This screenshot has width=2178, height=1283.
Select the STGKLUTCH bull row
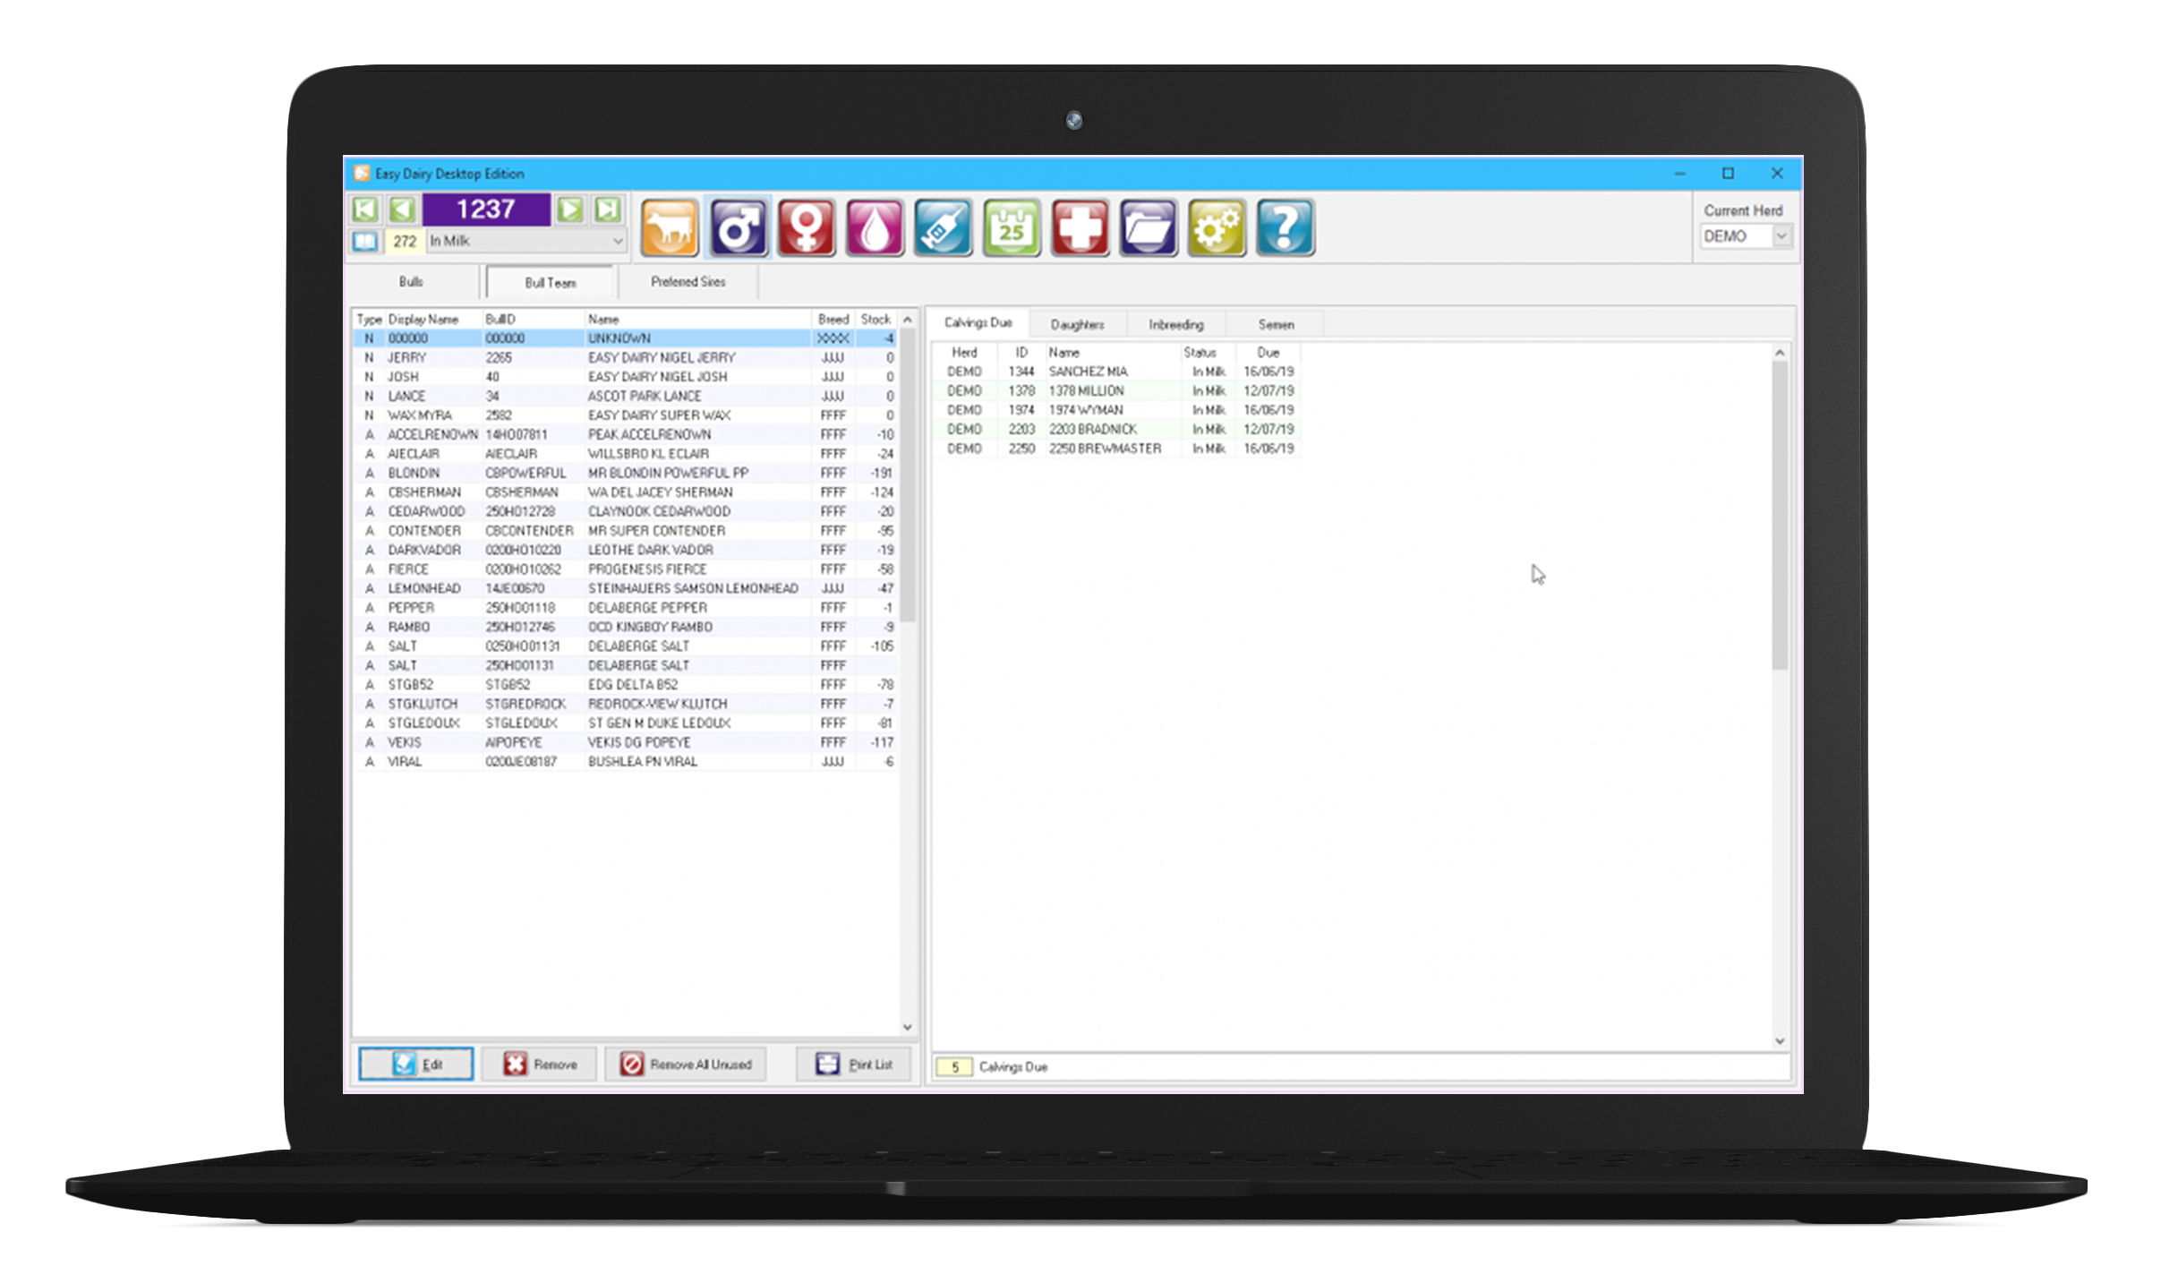[625, 705]
